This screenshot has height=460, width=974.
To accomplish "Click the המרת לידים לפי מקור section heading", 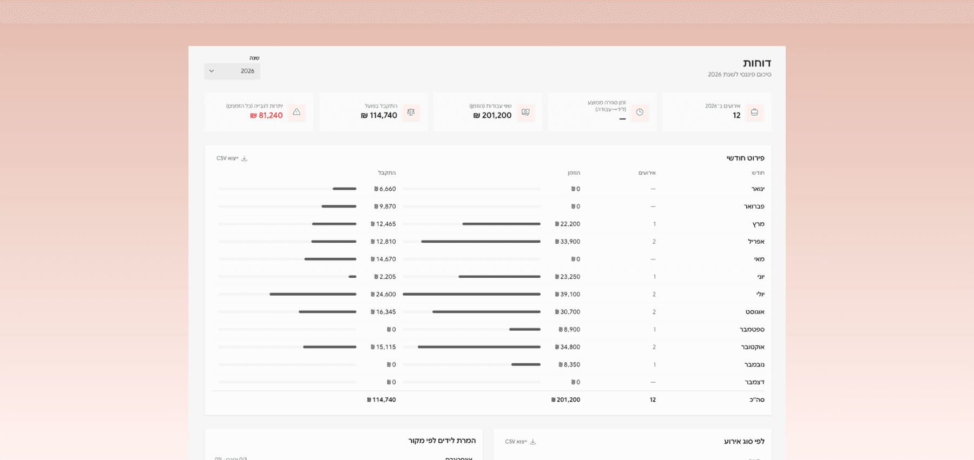I will click(x=442, y=441).
